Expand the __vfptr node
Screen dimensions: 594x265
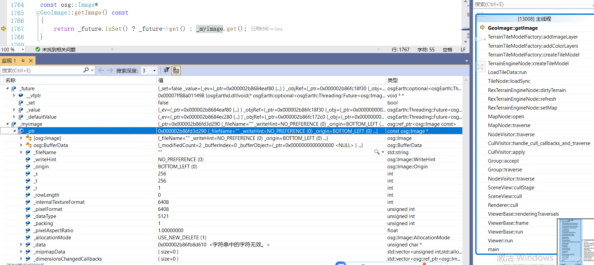click(x=14, y=96)
